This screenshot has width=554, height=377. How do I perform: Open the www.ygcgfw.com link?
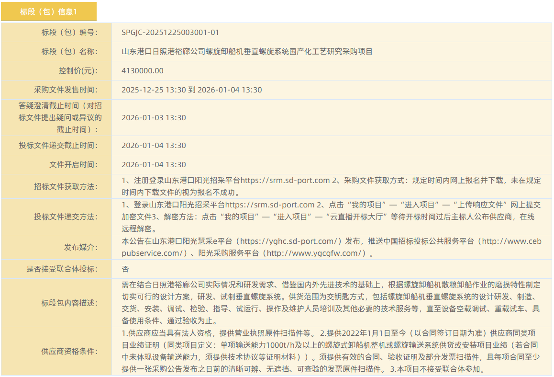pos(313,253)
